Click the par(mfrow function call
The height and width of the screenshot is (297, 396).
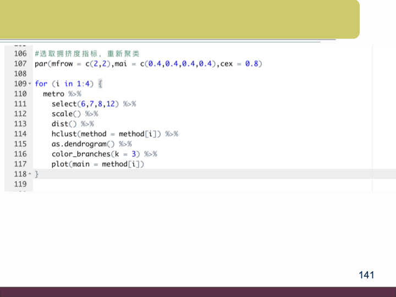(x=53, y=64)
